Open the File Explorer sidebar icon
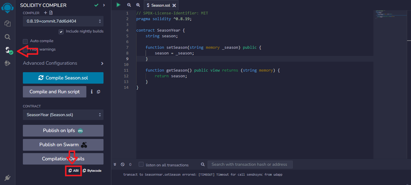This screenshot has height=185, width=411. click(8, 23)
